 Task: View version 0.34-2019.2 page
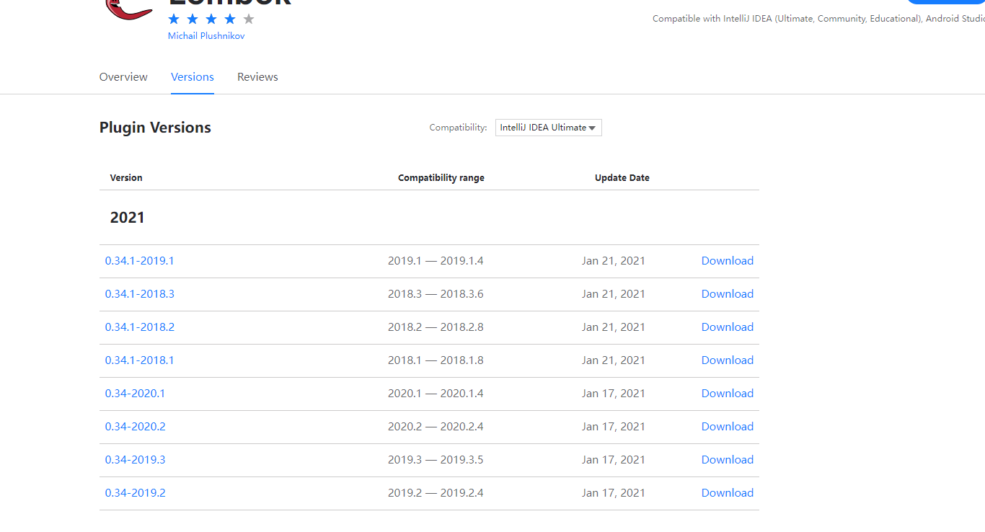coord(136,493)
